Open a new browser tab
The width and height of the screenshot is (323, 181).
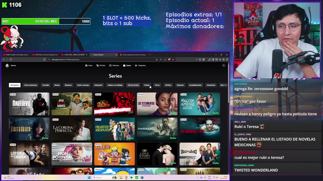pyautogui.click(x=150, y=55)
